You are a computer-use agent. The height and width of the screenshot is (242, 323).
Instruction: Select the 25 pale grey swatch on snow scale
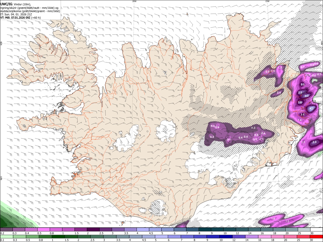click(304, 230)
